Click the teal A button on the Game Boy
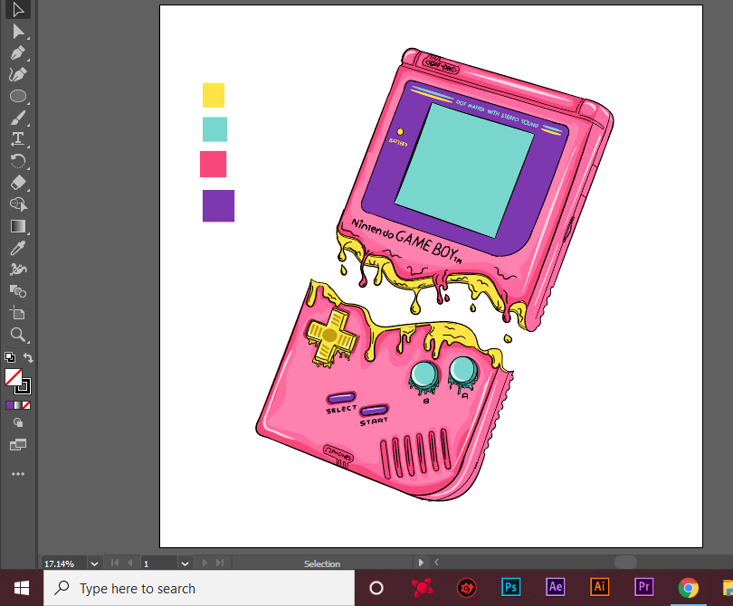733x606 pixels. click(x=462, y=371)
